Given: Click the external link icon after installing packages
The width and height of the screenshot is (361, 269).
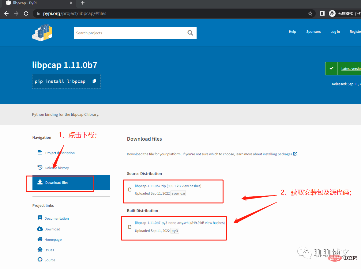Looking at the screenshot, I should 295,154.
